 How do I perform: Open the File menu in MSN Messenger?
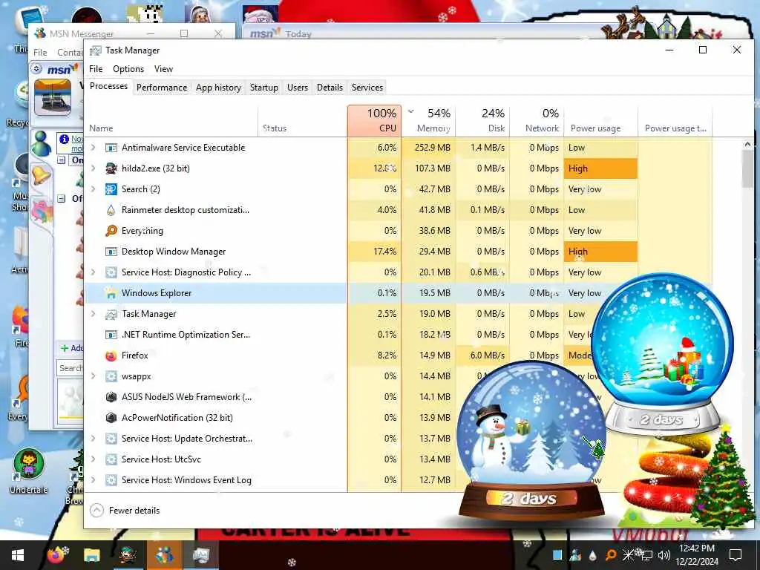(40, 53)
